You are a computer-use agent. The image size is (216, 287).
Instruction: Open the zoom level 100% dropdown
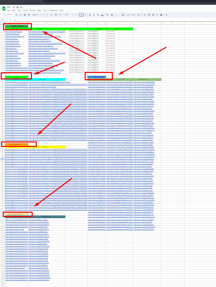[36, 15]
